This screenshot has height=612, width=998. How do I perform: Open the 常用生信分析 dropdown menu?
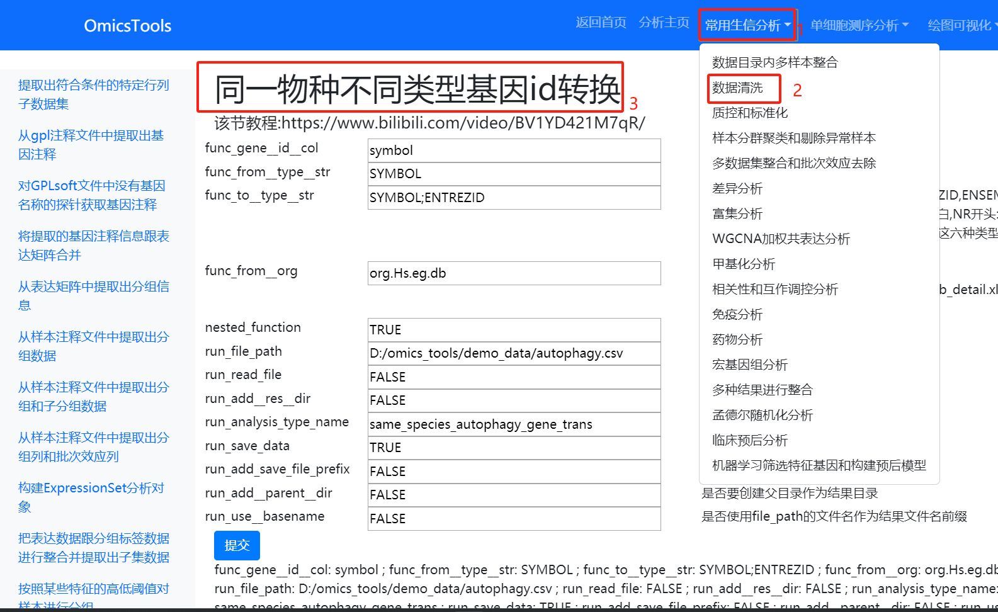747,25
